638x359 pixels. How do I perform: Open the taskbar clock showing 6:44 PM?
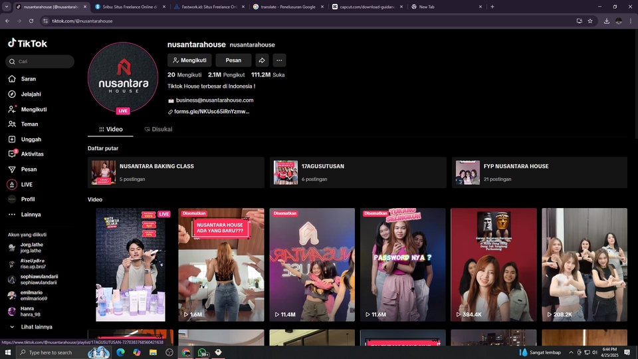coord(609,352)
